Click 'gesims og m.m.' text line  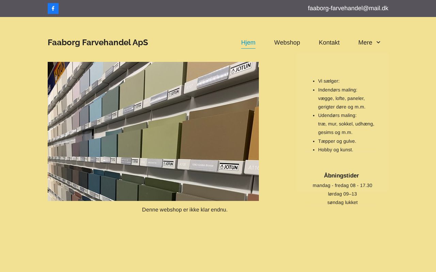point(335,132)
